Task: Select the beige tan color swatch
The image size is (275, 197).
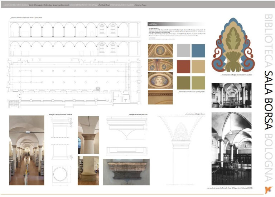Action: [x=198, y=67]
